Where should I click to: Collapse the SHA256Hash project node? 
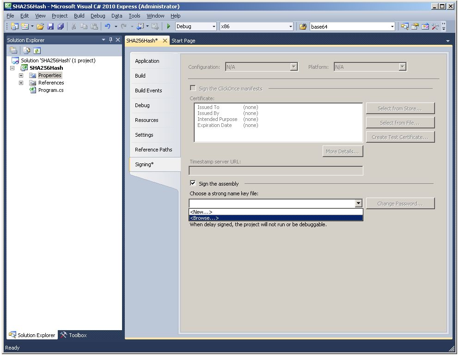pyautogui.click(x=12, y=68)
